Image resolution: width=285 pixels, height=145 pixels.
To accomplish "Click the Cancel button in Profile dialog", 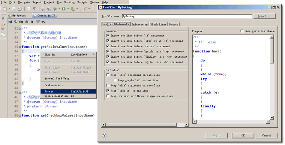I will (267, 135).
